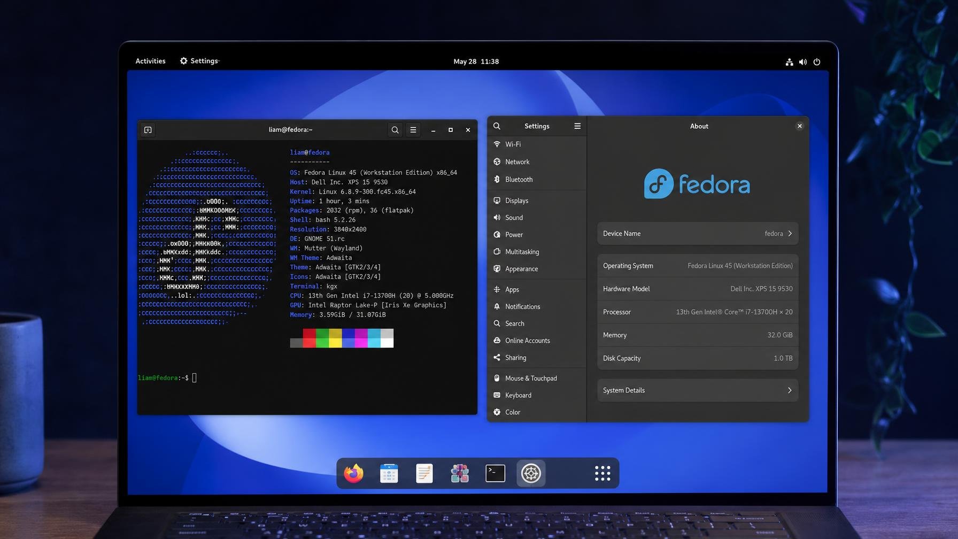958x539 pixels.
Task: Select Mouse & Touchpad settings
Action: (x=537, y=378)
